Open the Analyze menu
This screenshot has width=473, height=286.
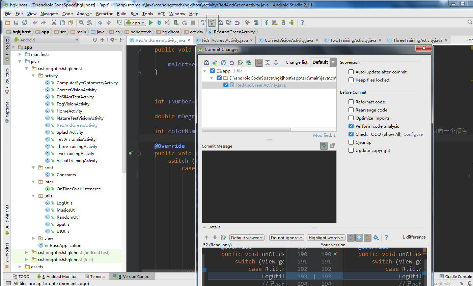click(84, 14)
